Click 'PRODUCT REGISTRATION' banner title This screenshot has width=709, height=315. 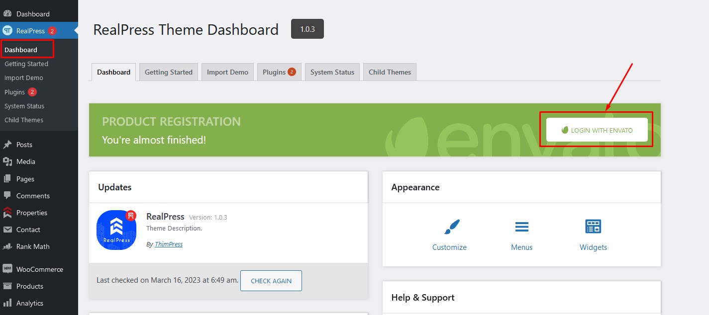pos(171,122)
